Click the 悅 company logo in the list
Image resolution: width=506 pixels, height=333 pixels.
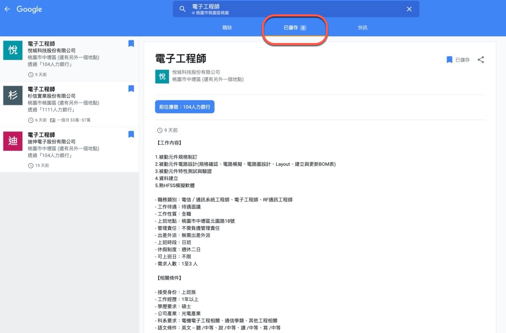point(13,50)
